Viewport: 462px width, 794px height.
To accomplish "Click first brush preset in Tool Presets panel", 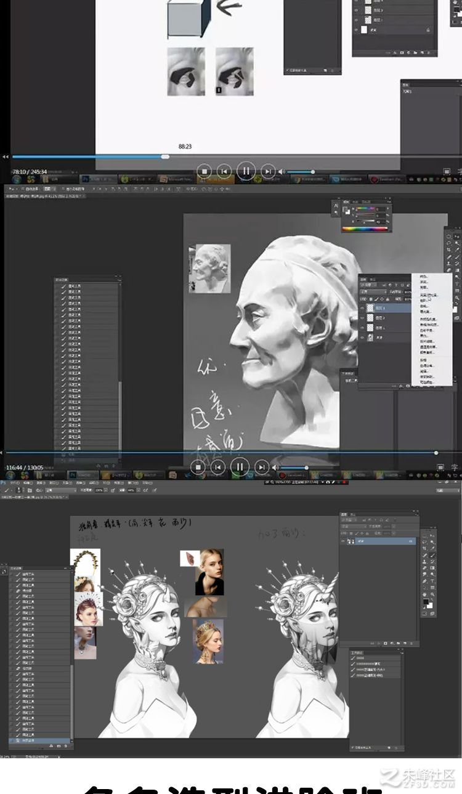I will (376, 658).
